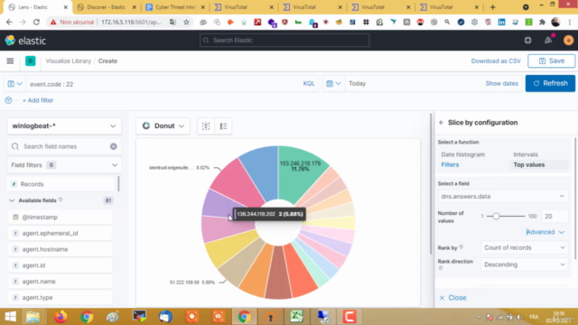Viewport: 578px width, 325px height.
Task: Click the green D space avatar
Action: tap(30, 60)
